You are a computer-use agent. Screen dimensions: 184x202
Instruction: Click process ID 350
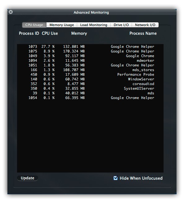34,88
